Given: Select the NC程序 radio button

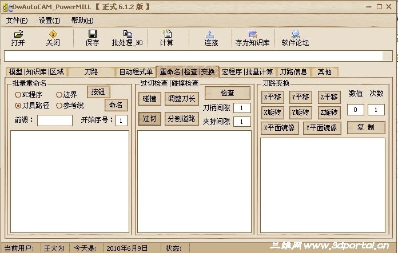Looking at the screenshot, I should (18, 95).
